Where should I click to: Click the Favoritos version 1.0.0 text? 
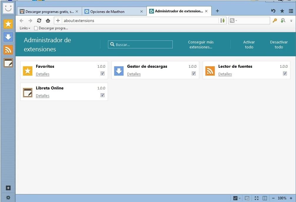tap(101, 66)
